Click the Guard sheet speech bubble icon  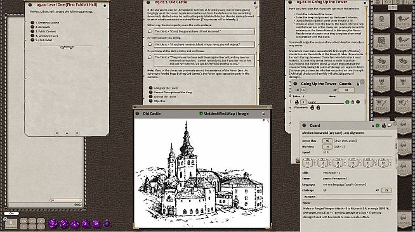pos(390,126)
